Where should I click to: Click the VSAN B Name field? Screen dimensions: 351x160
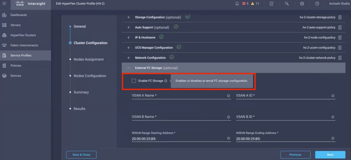point(181,117)
